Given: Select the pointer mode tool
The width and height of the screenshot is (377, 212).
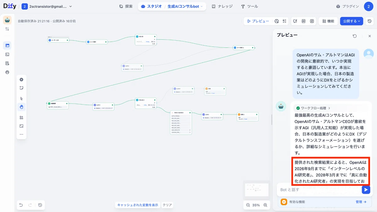Looking at the screenshot, I should [21, 98].
